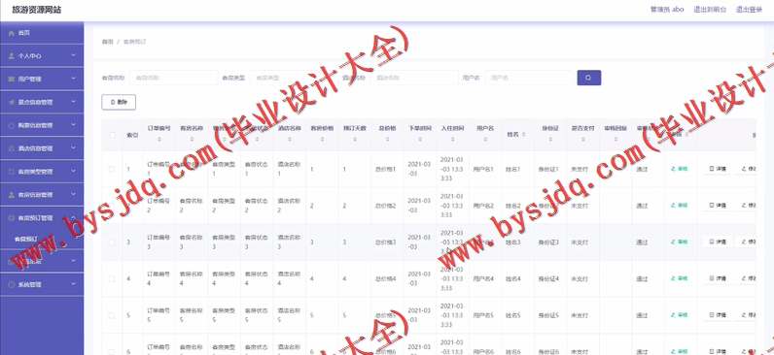Expand 客房类型管理 menu chevron
The height and width of the screenshot is (355, 774).
(x=73, y=171)
